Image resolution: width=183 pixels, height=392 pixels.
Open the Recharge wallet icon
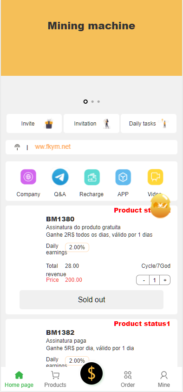pos(92,177)
